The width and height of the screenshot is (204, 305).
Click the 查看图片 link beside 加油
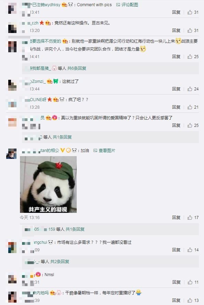104,150
